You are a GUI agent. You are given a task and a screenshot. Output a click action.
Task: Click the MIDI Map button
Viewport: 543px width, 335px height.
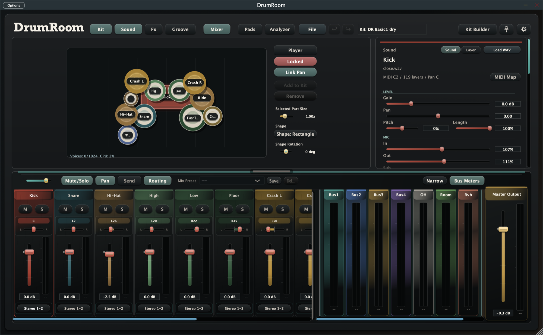click(x=505, y=77)
